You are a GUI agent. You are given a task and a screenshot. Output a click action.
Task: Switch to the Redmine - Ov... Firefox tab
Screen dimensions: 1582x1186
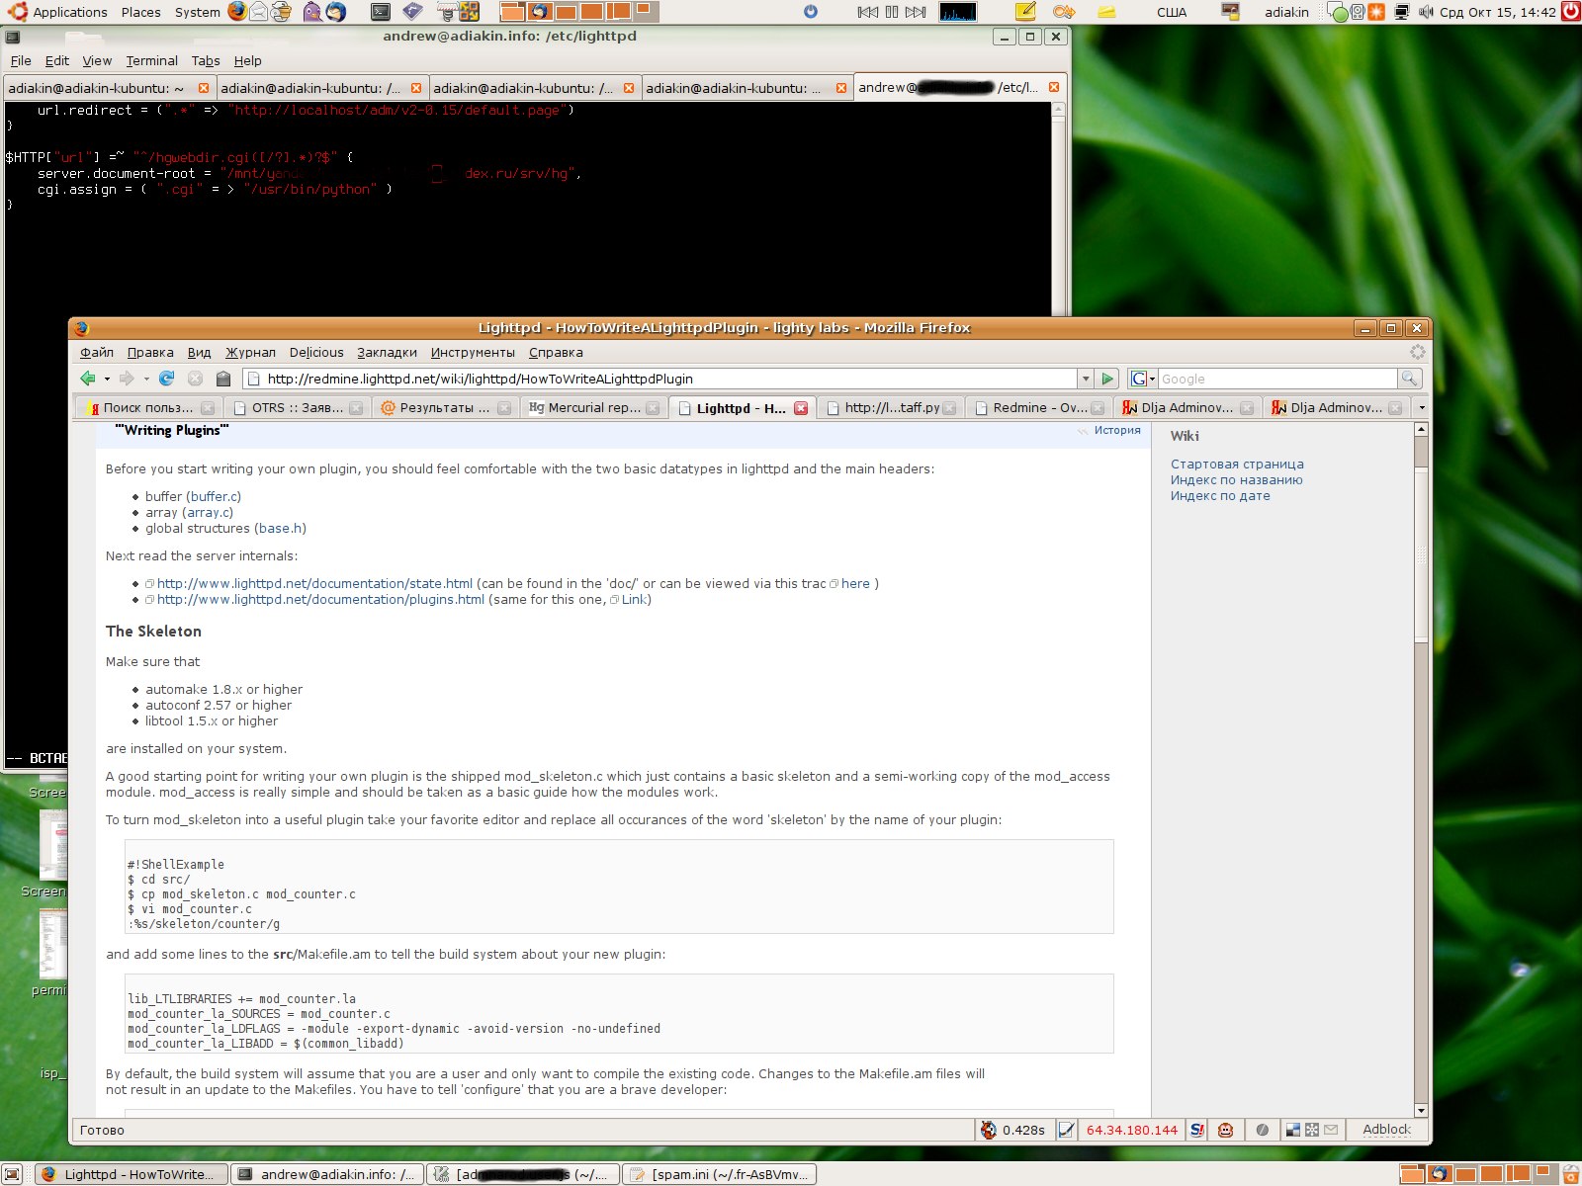(x=1038, y=407)
